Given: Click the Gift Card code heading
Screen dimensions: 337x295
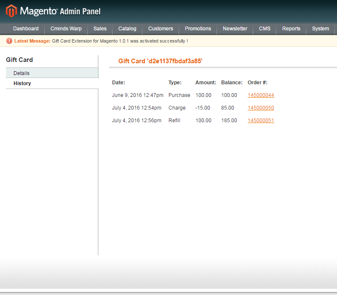Looking at the screenshot, I should (160, 61).
